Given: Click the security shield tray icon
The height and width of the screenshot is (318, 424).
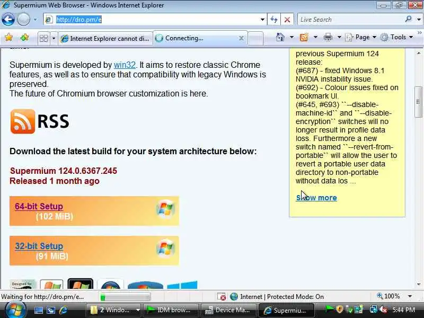Looking at the screenshot, I should tap(340, 309).
